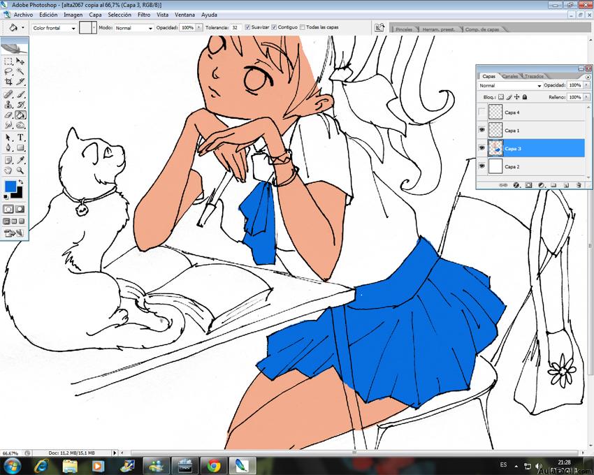Screen dimensions: 594x475
Task: Hide the Capa 1 layer
Action: click(x=482, y=130)
